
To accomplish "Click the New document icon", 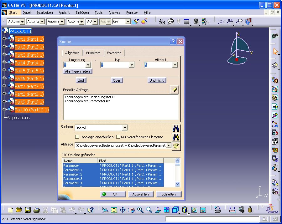I will [x=10, y=210].
